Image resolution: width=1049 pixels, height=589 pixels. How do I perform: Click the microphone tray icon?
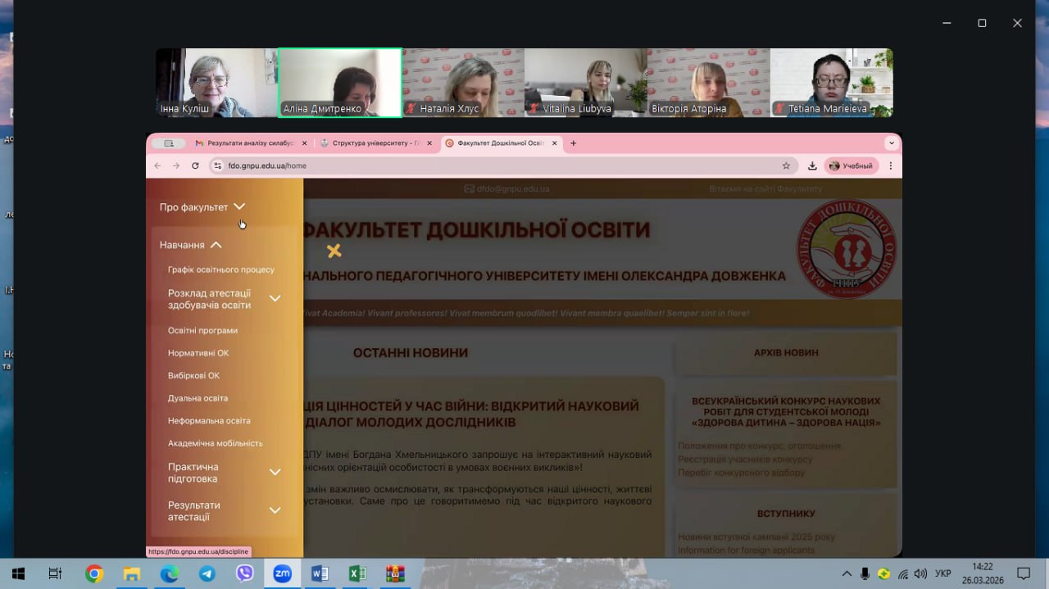(865, 574)
